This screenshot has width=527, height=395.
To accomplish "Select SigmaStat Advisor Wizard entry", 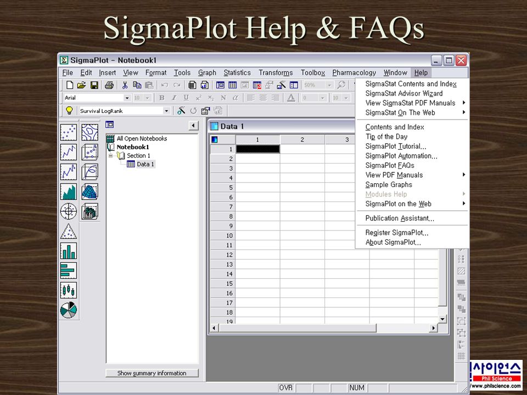I will point(404,93).
